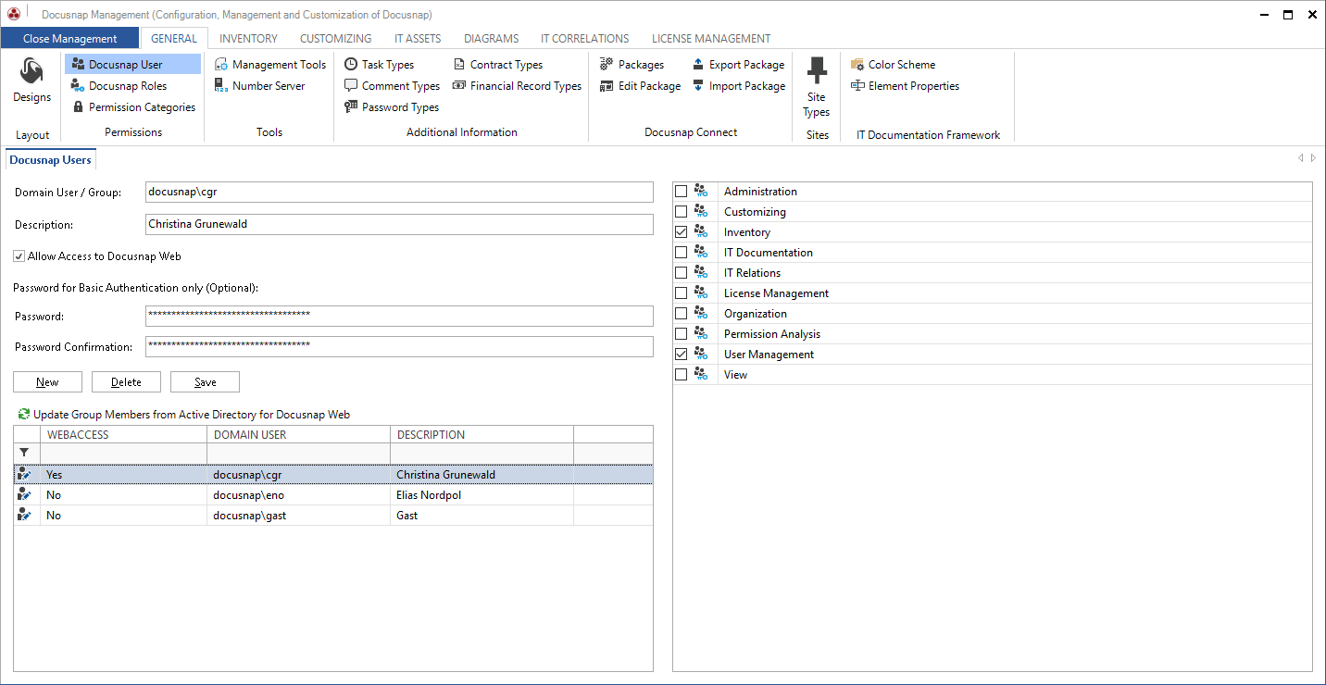This screenshot has width=1326, height=685.
Task: Uncheck the Inventory role
Action: click(x=682, y=232)
